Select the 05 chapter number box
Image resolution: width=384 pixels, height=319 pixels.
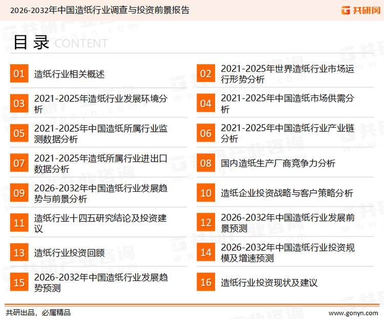19,133
